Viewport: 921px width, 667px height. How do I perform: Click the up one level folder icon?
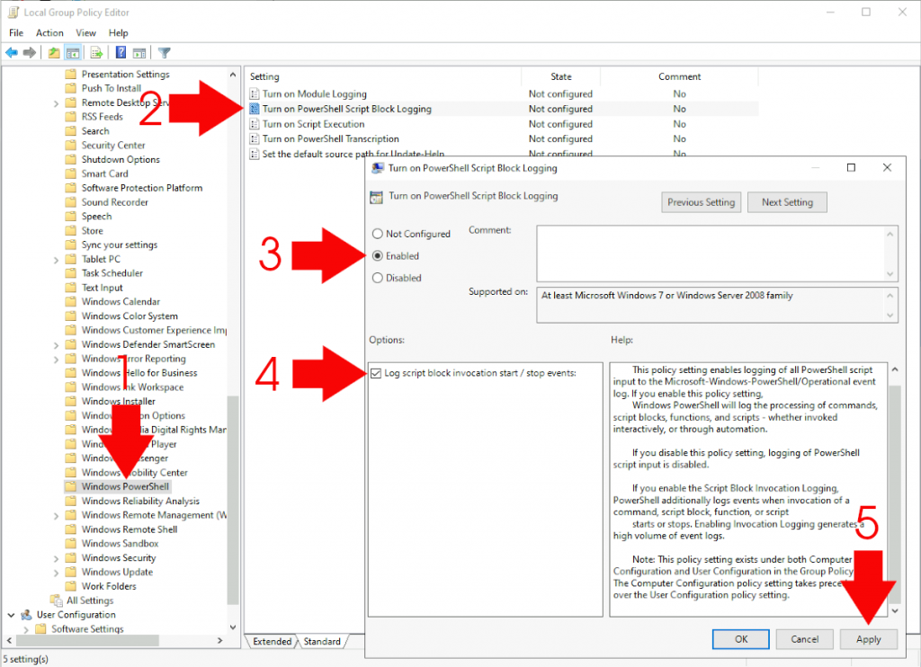(x=55, y=51)
